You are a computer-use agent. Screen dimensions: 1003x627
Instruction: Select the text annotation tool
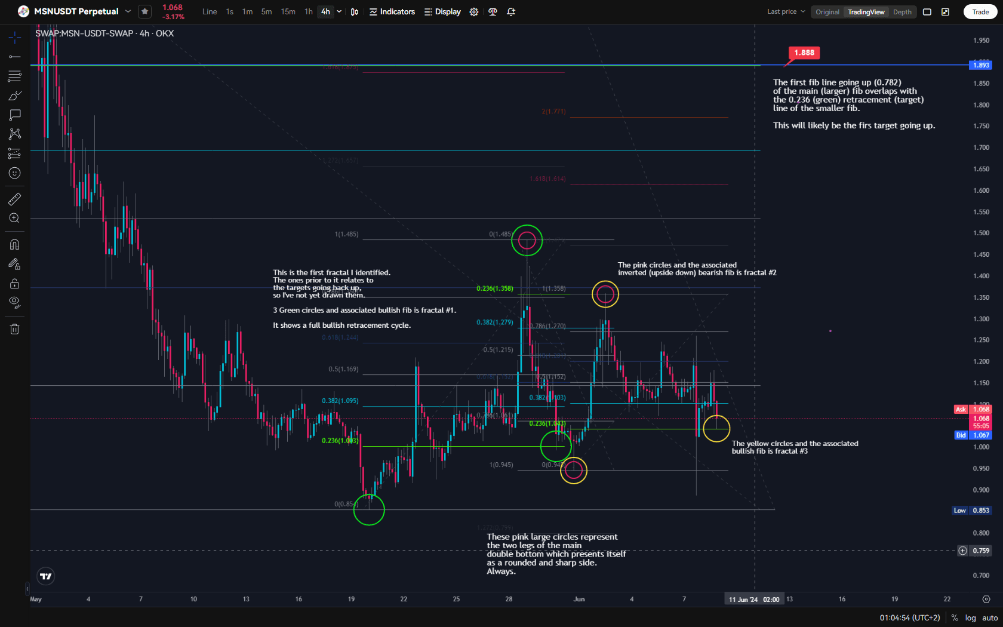(15, 115)
